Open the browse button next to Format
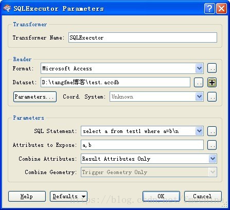This screenshot has width=230, height=210. (212, 68)
